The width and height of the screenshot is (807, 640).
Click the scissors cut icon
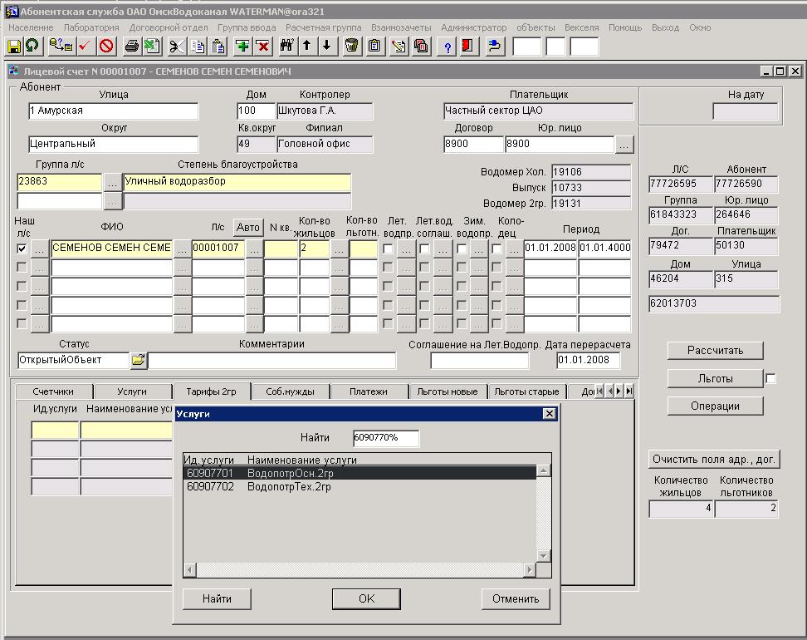(177, 46)
